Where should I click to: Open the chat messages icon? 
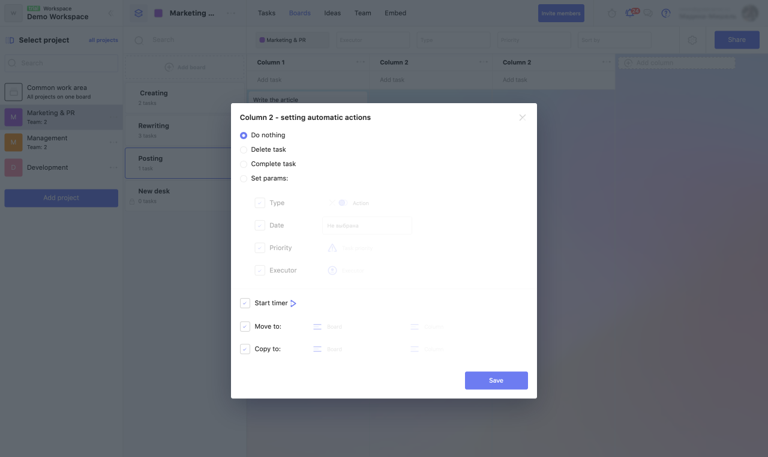[648, 13]
